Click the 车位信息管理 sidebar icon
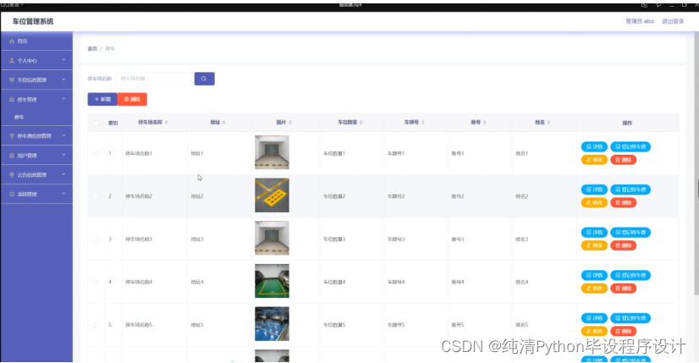 point(12,80)
